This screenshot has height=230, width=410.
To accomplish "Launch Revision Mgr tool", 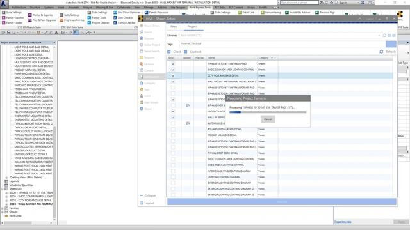I will tap(325, 12).
